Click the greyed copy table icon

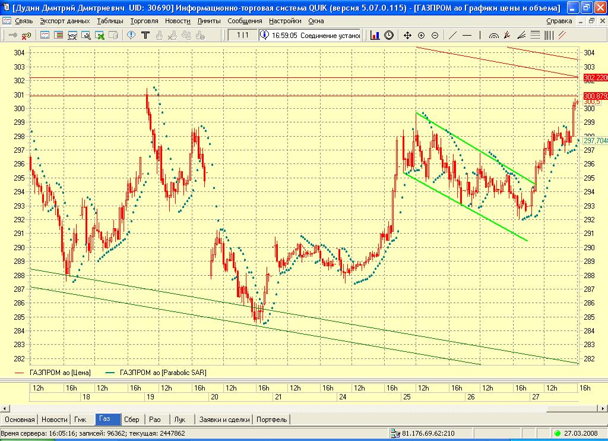click(113, 35)
